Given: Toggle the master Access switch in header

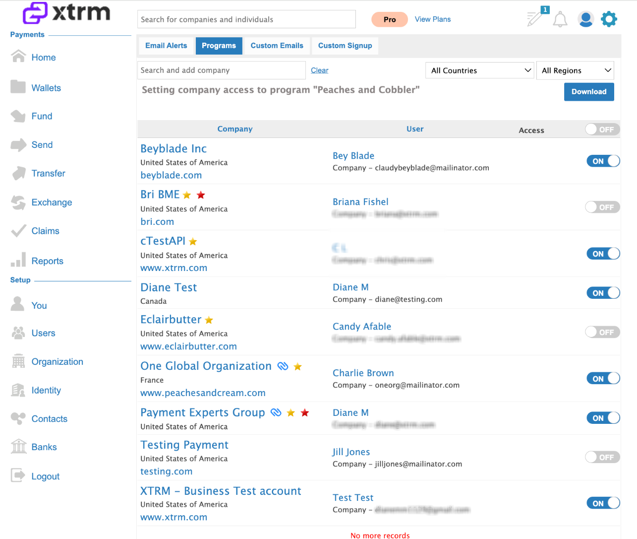Looking at the screenshot, I should coord(602,129).
